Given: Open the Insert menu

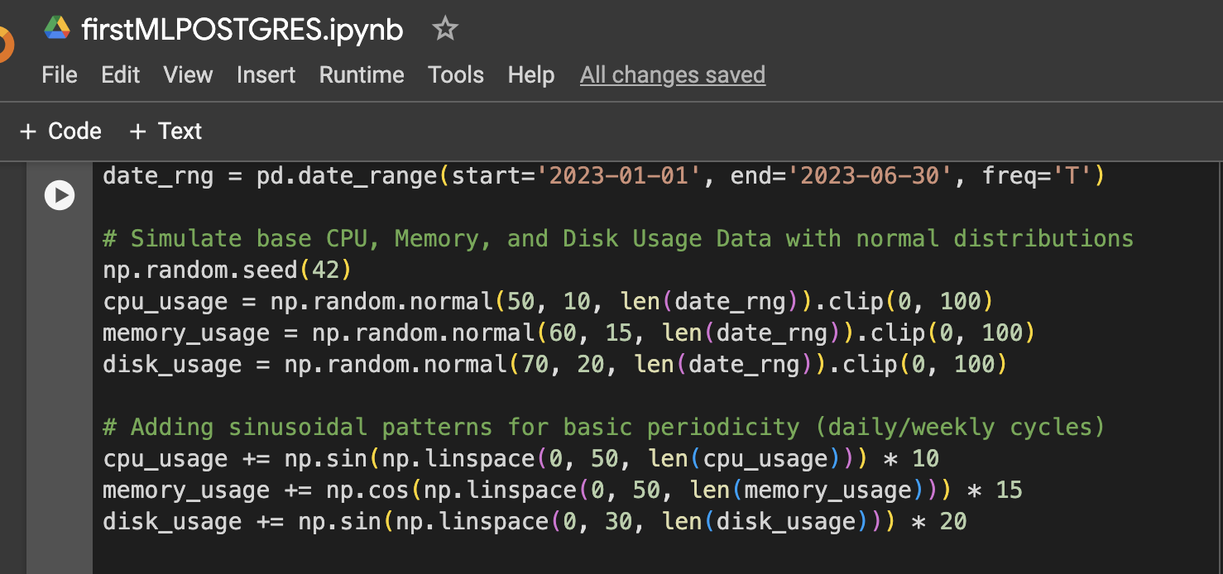Looking at the screenshot, I should (x=266, y=75).
